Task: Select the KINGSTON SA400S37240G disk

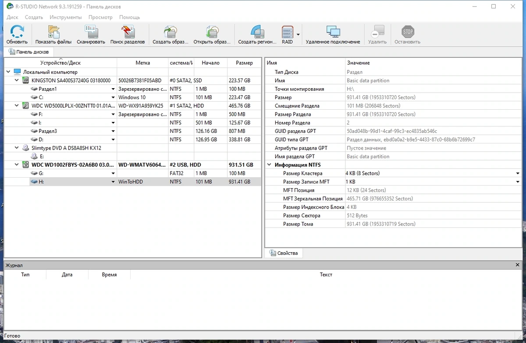Action: pyautogui.click(x=71, y=81)
